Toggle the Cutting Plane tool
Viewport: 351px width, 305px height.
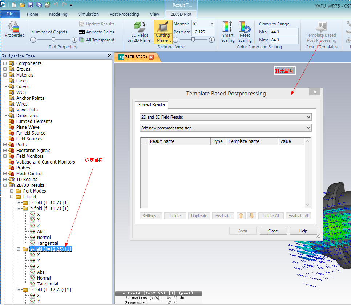[163, 32]
